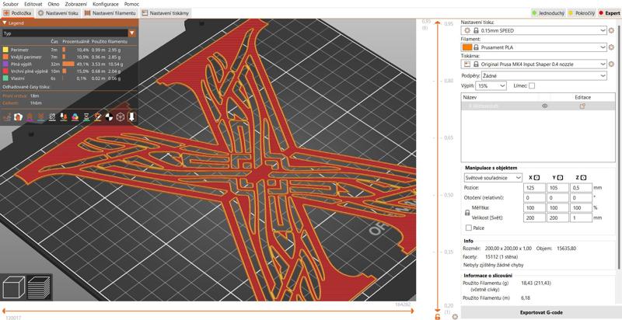Open the Editovat menu
Screen dimensions: 622x320
[33, 4]
